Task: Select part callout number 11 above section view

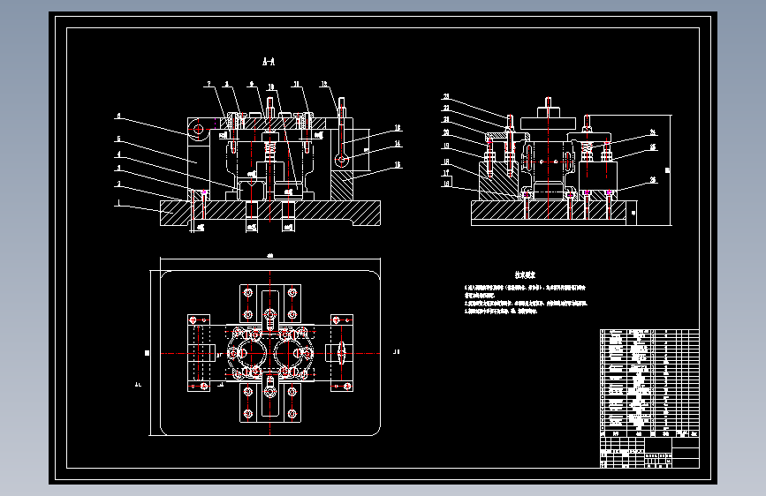Action: [x=296, y=84]
